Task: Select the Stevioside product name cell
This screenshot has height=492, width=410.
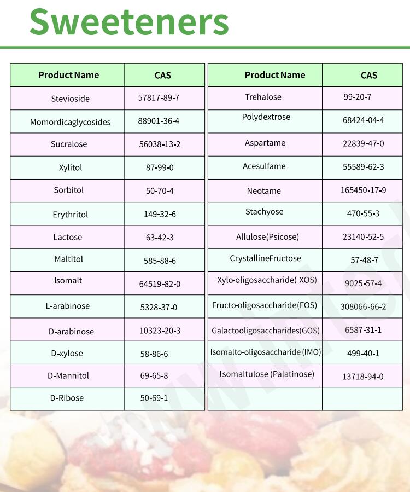Action: pos(70,99)
